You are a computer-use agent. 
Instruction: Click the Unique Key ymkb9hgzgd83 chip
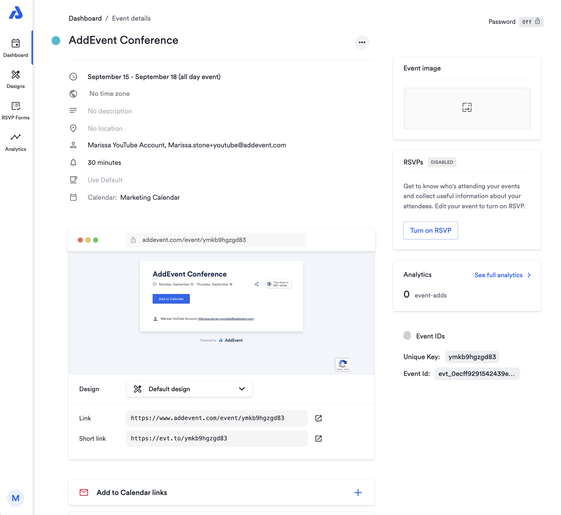pos(472,357)
